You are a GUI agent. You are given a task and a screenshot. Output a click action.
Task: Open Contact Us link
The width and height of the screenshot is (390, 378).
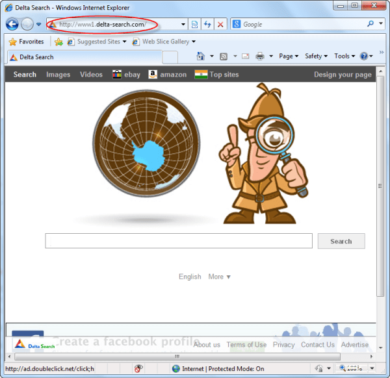pyautogui.click(x=318, y=345)
